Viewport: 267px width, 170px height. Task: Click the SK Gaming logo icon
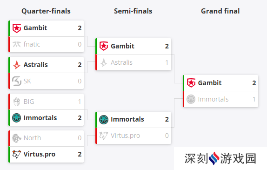tap(17, 81)
